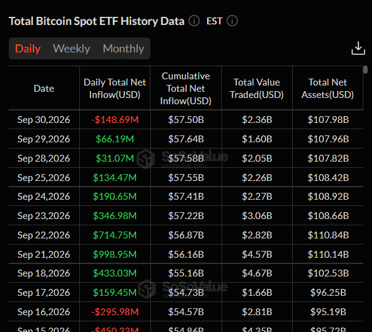The width and height of the screenshot is (372, 332).
Task: Select the Sep 28,2026 date cell
Action: pos(44,158)
